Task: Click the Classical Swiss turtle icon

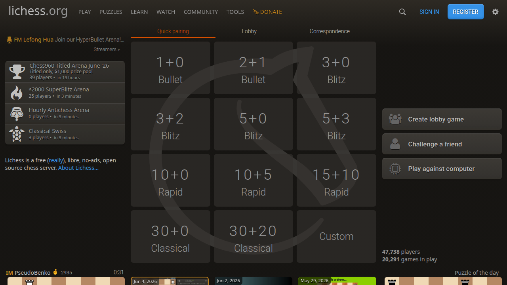Action: coord(17,134)
